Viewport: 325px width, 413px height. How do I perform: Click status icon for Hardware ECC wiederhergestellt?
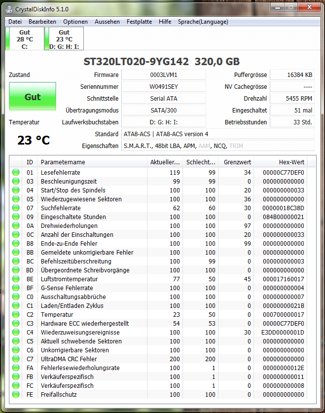tap(16, 324)
